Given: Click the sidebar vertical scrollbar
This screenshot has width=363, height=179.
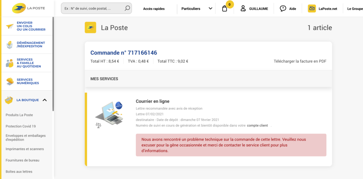Looking at the screenshot, I should (x=53, y=64).
